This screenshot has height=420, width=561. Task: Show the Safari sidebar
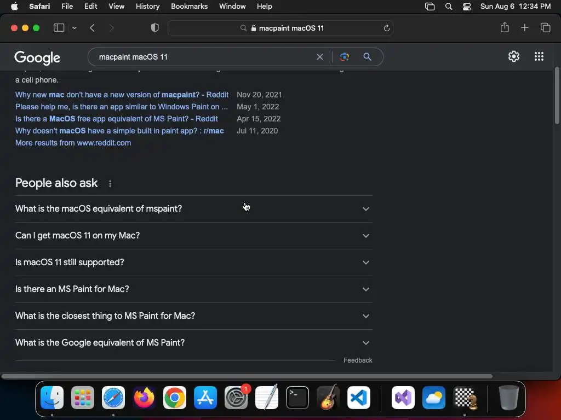[59, 28]
